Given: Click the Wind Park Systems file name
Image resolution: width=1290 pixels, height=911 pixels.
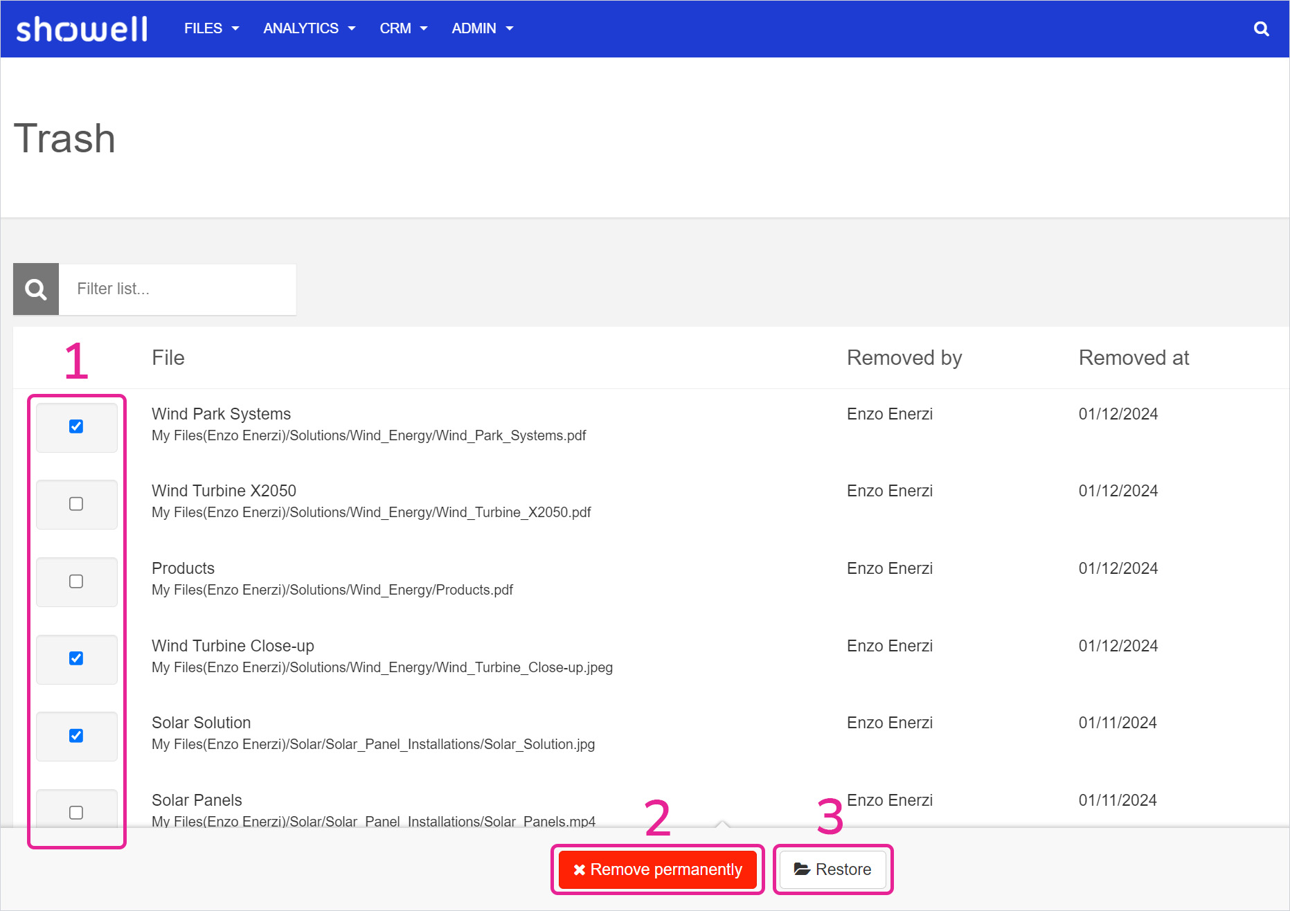Looking at the screenshot, I should click(221, 414).
